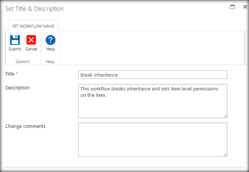Screen dimensions: 249x172
Task: Click the Description field label
Action: 17,88
